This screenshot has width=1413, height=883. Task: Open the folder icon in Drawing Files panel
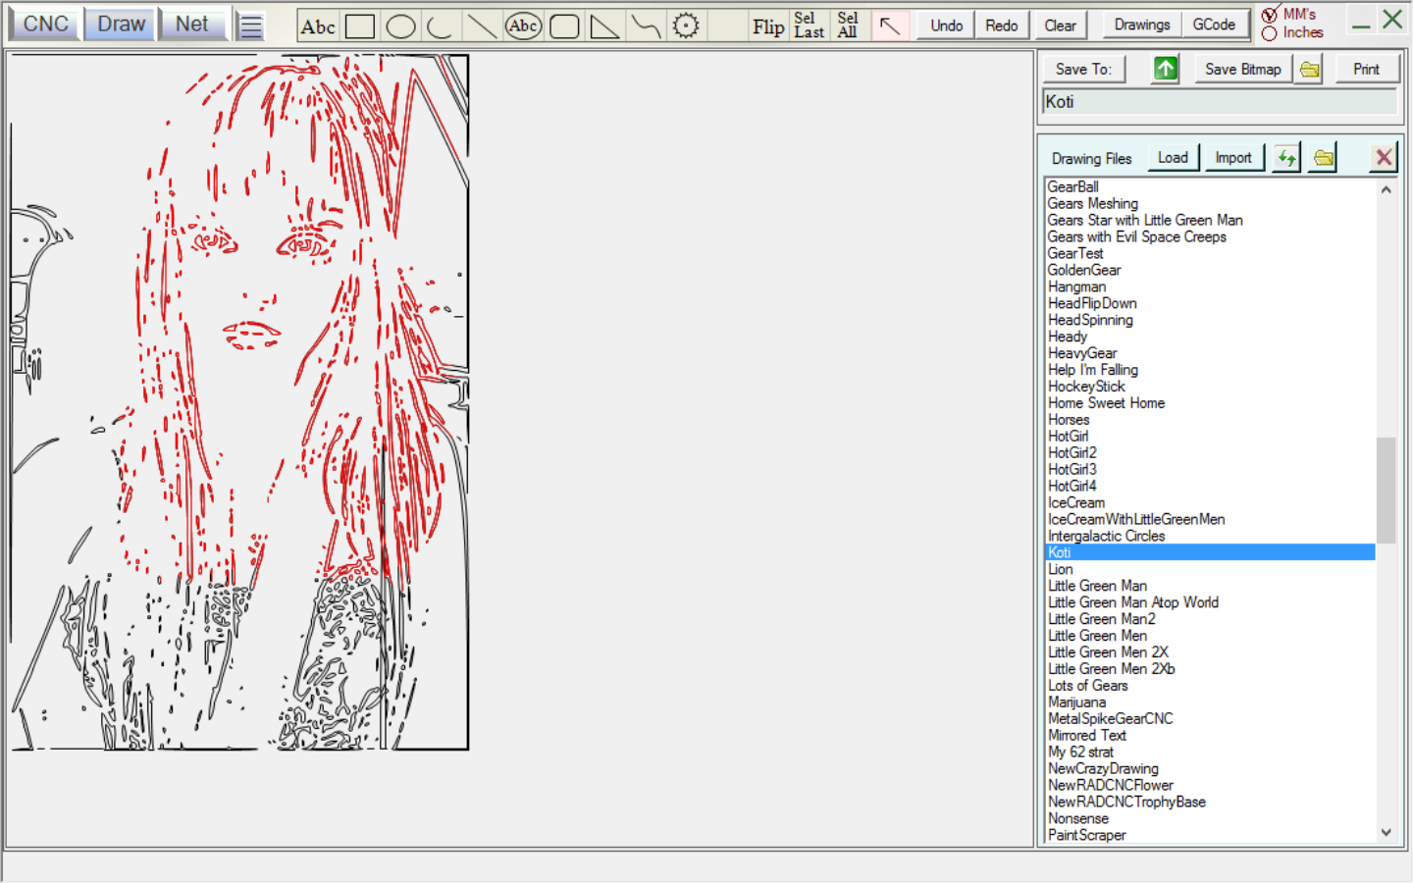click(1324, 157)
